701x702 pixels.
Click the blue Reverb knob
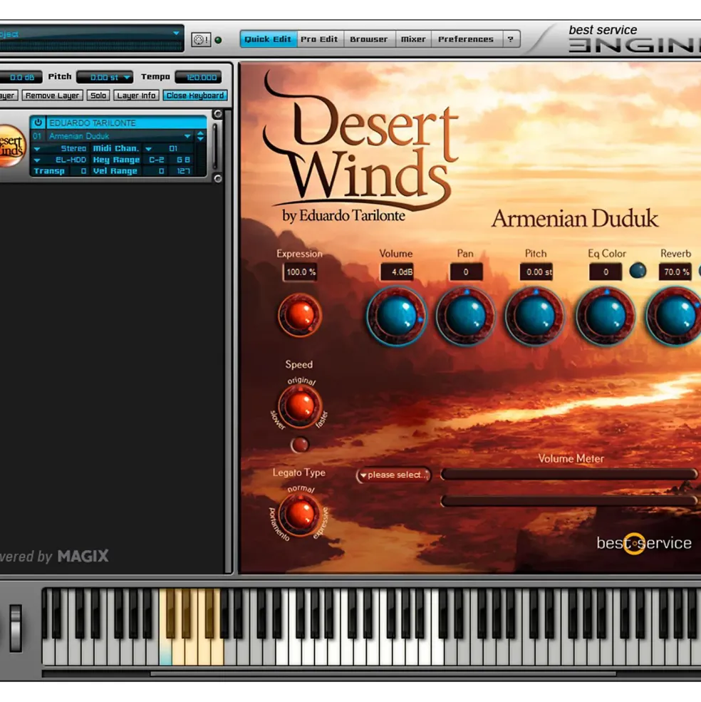674,316
